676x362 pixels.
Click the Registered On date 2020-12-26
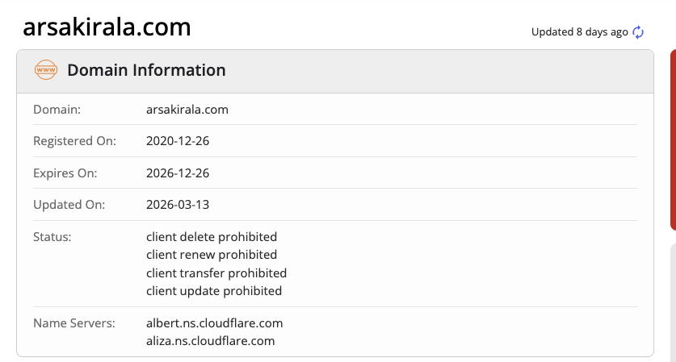(178, 140)
